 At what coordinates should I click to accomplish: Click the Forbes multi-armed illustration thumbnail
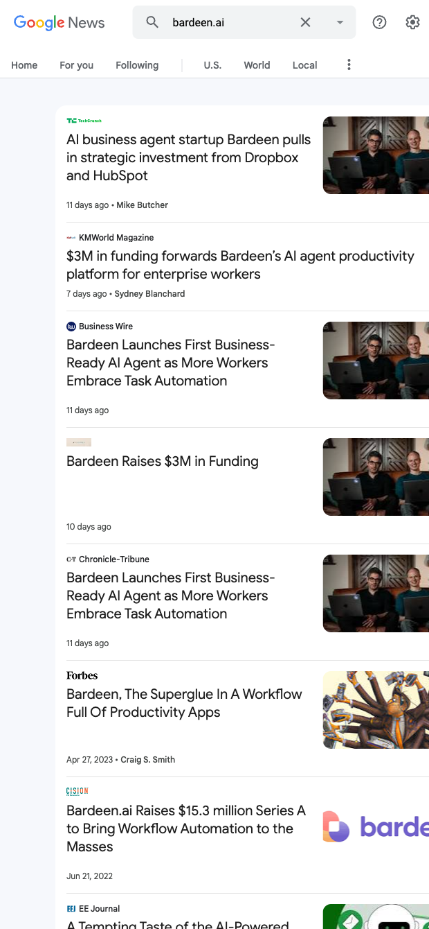[x=376, y=709]
